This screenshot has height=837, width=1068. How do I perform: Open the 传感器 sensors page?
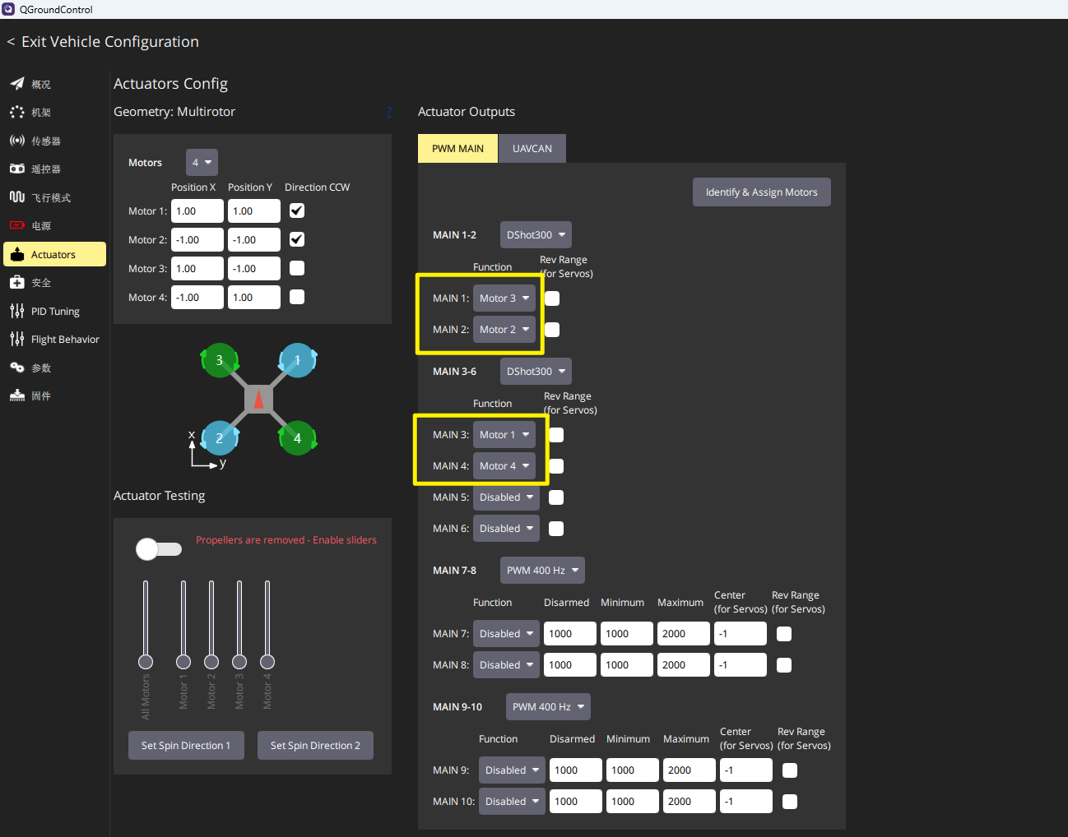[54, 141]
